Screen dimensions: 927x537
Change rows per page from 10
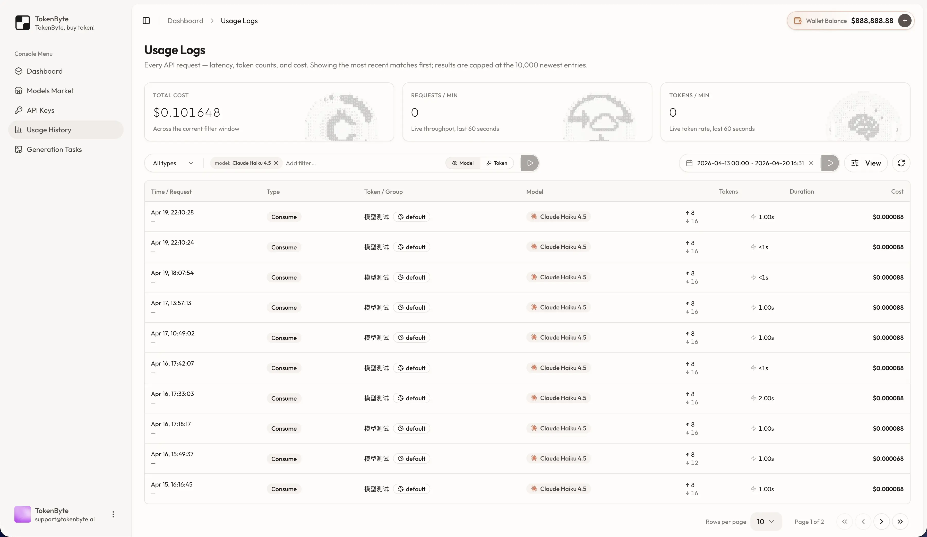click(x=766, y=522)
